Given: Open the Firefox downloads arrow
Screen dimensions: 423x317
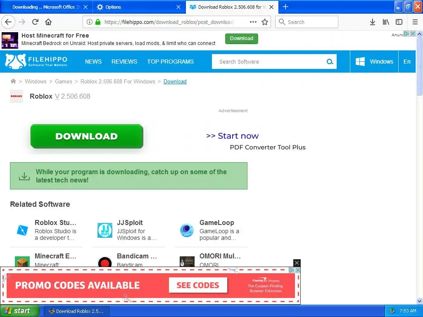Looking at the screenshot, I should click(x=373, y=22).
